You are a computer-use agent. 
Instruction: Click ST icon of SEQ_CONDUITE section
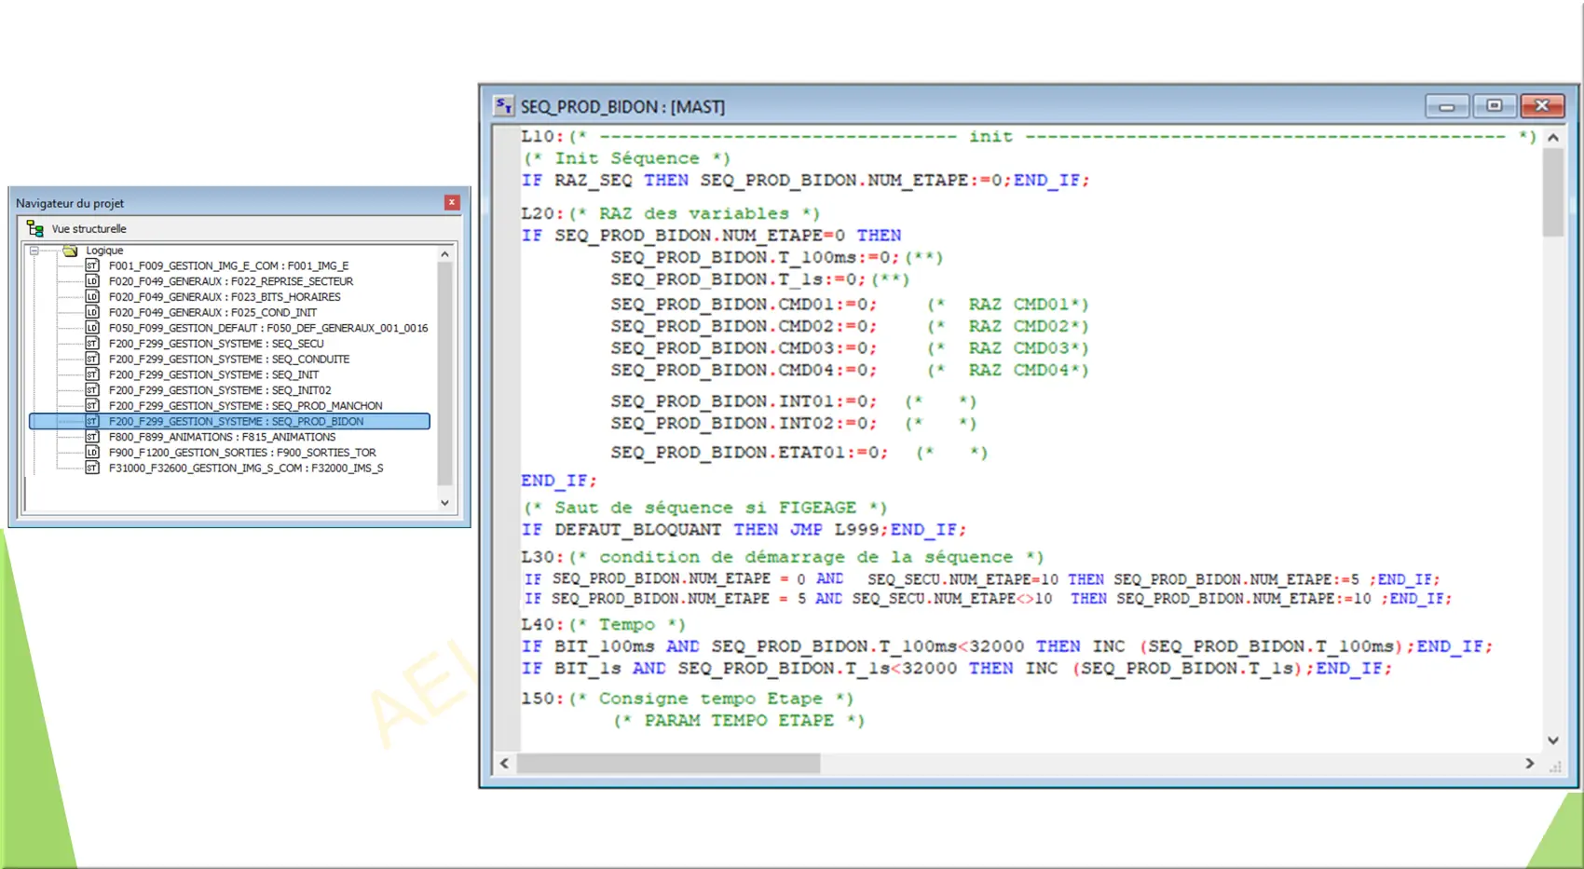[x=92, y=359]
